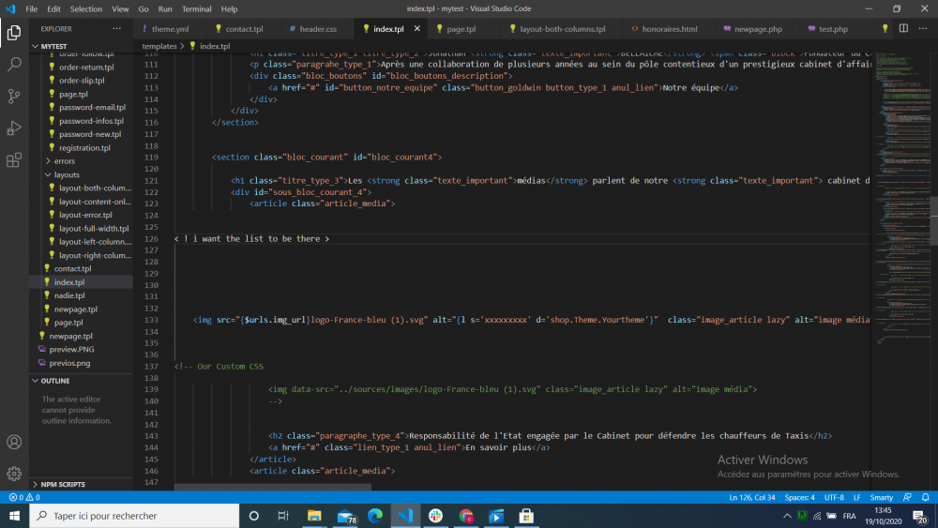
Task: Click the Accounts icon in activity bar
Action: (14, 442)
